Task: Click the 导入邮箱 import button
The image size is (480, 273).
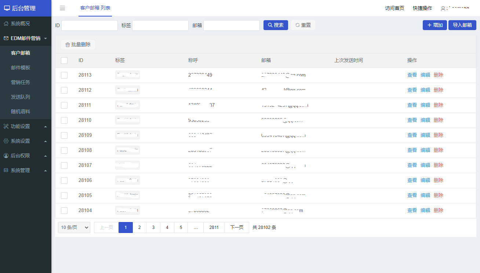Action: [x=462, y=25]
